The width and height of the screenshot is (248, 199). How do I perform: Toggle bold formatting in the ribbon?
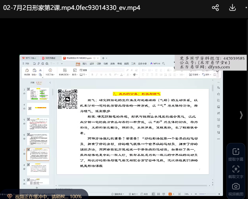click(x=92, y=75)
